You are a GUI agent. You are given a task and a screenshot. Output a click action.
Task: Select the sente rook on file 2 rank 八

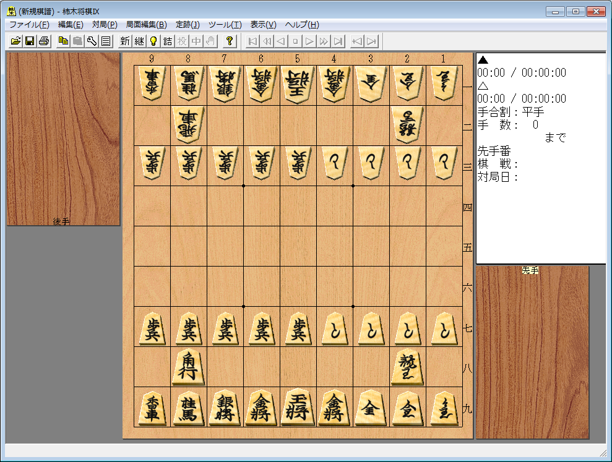coord(407,367)
